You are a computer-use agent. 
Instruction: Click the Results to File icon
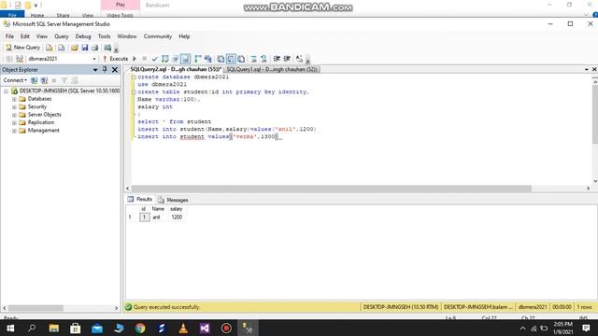241,59
